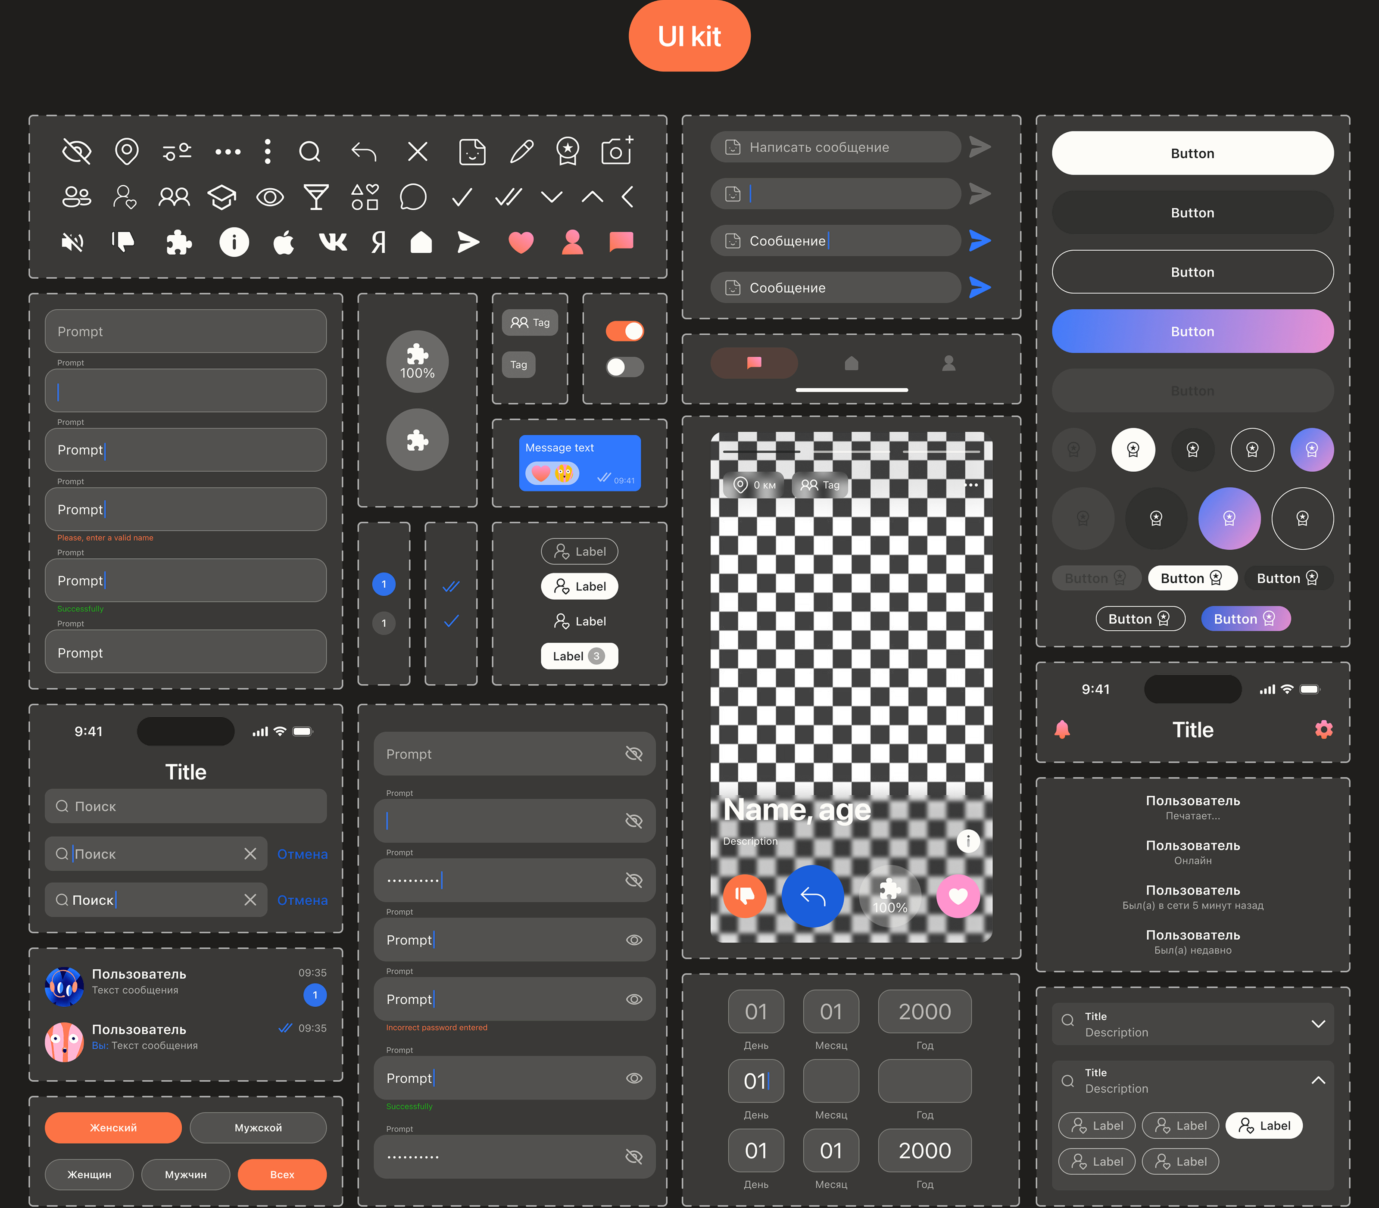Click the VK logo icon
The width and height of the screenshot is (1379, 1208).
click(333, 242)
